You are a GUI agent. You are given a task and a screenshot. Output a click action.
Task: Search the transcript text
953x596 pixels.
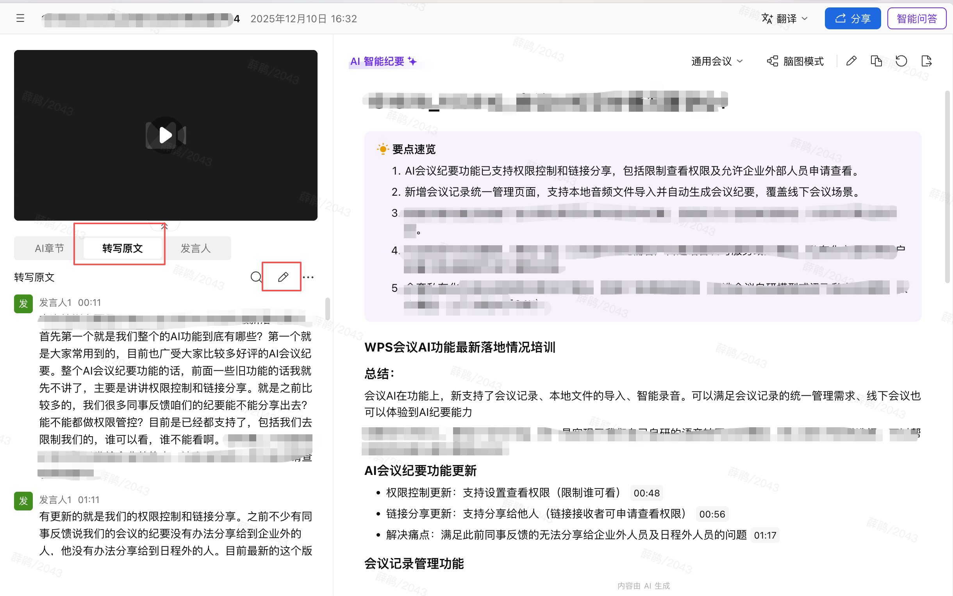(x=256, y=277)
